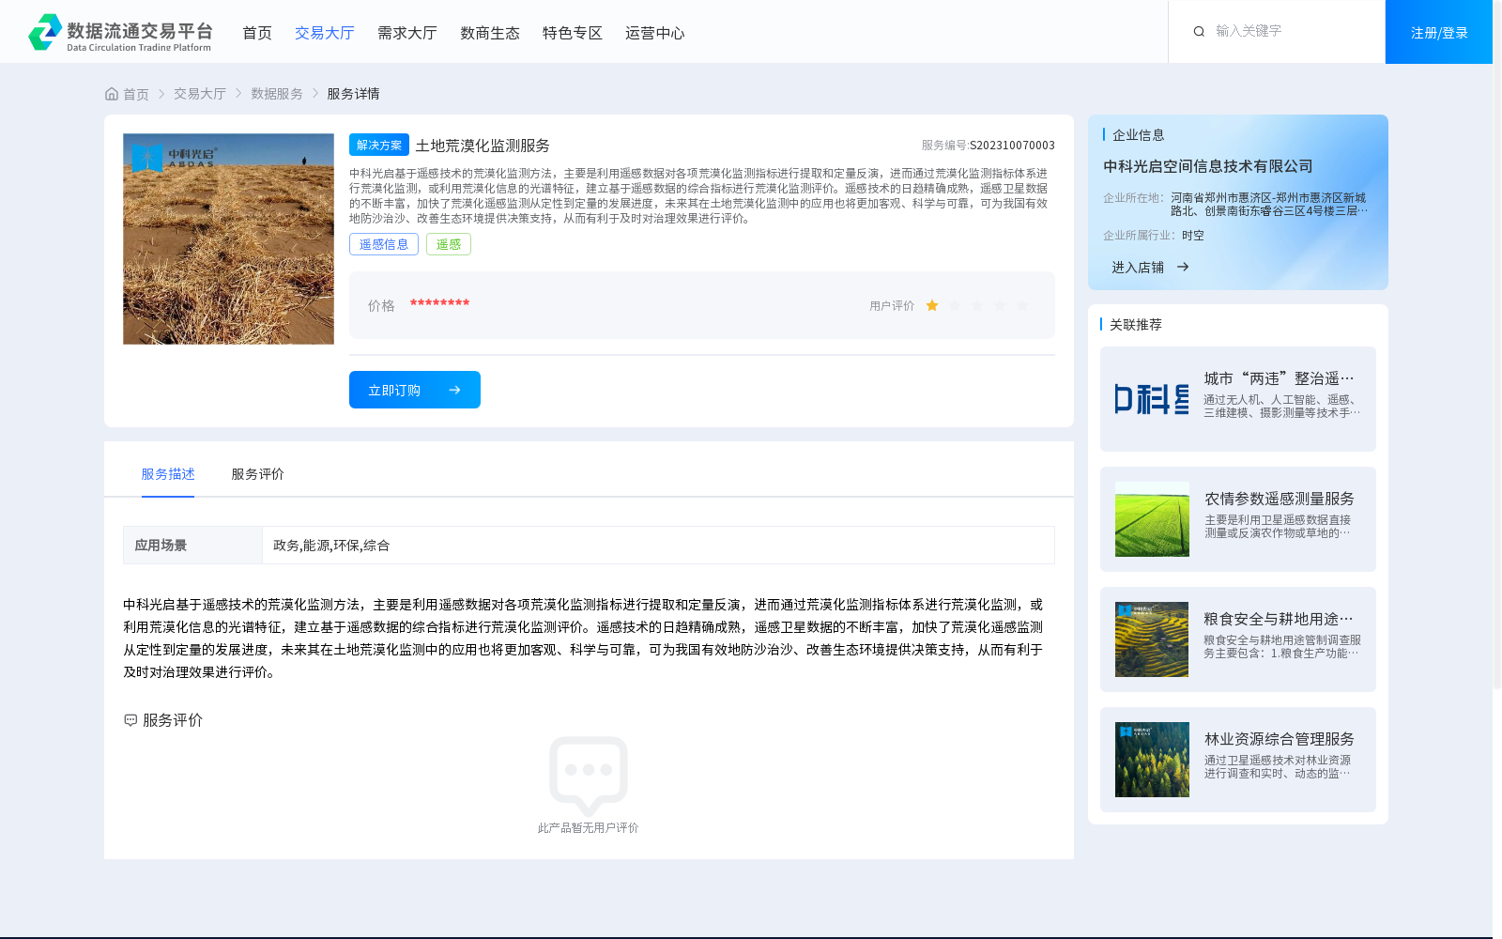Switch to the 服务评价 tab

258,474
